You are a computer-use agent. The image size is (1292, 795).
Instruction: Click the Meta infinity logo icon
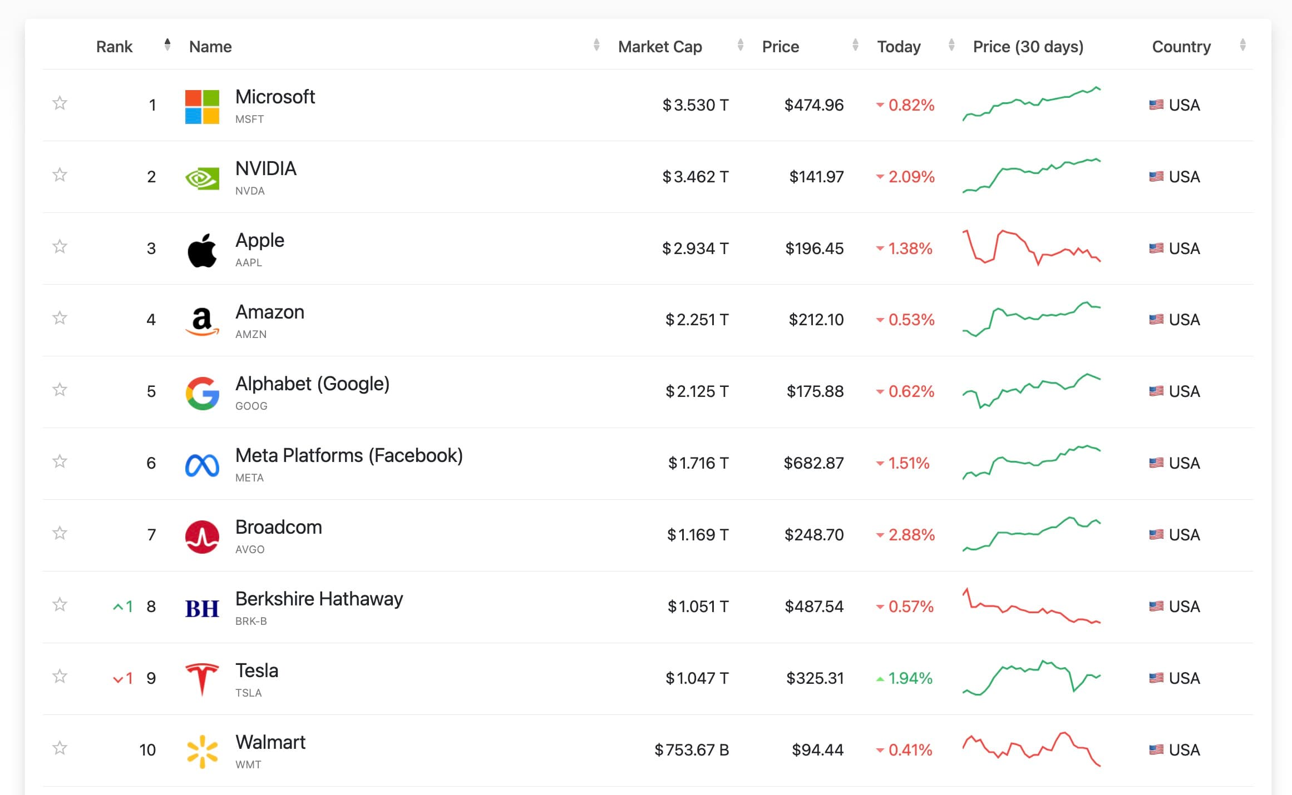(202, 465)
